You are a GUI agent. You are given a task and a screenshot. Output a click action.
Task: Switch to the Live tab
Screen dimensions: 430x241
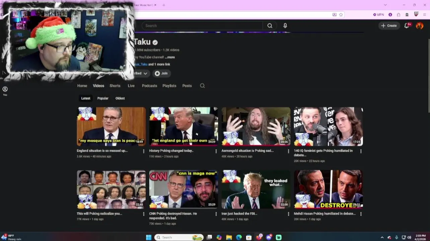pos(131,86)
